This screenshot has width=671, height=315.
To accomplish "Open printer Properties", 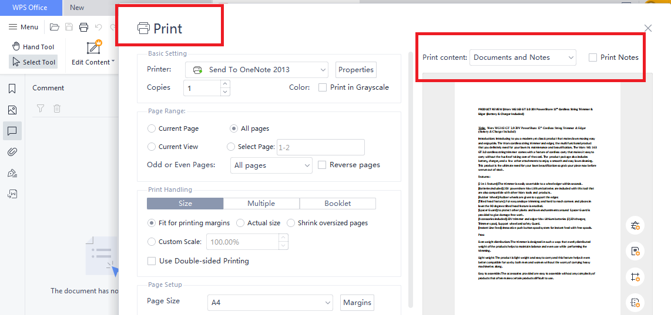I will [356, 70].
